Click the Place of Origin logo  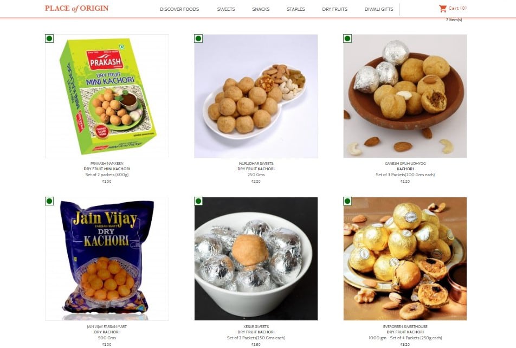[76, 9]
